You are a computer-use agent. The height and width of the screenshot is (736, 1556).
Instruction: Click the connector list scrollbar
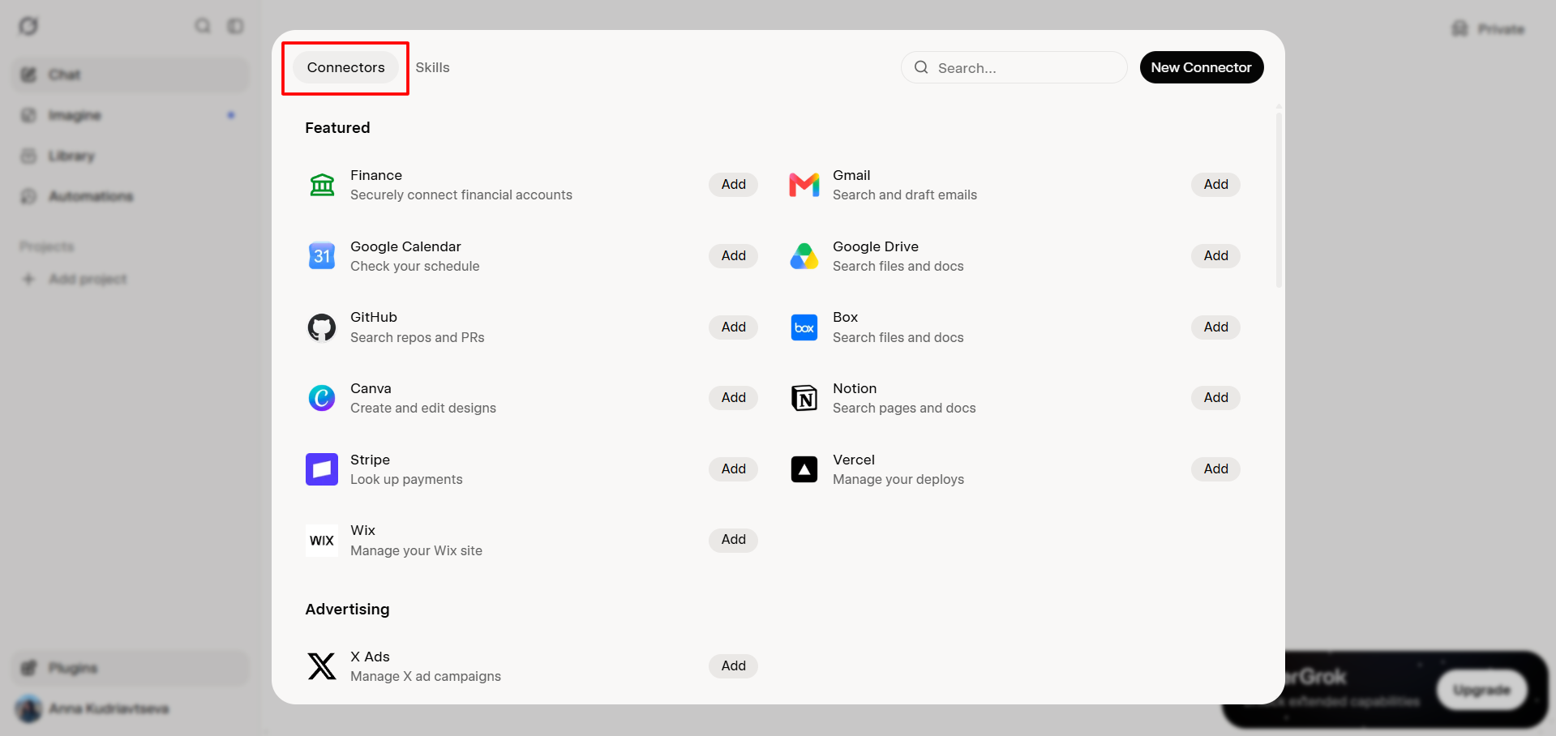pyautogui.click(x=1279, y=199)
